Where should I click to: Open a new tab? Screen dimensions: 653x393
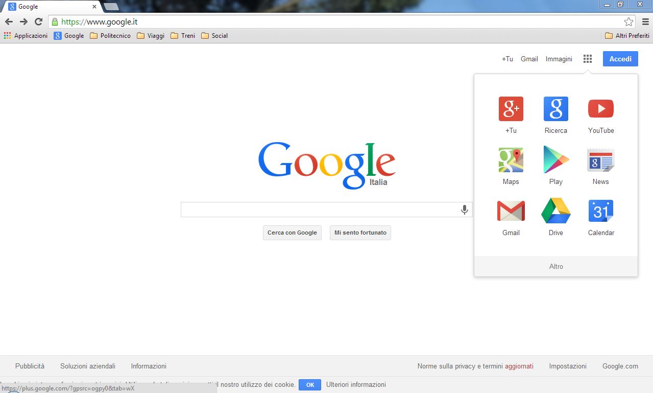pos(111,7)
